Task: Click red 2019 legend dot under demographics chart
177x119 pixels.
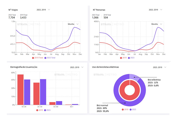Action: tap(37, 110)
